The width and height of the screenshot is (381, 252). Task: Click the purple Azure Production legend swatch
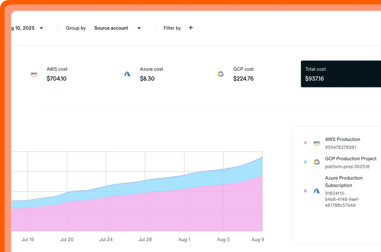305,191
